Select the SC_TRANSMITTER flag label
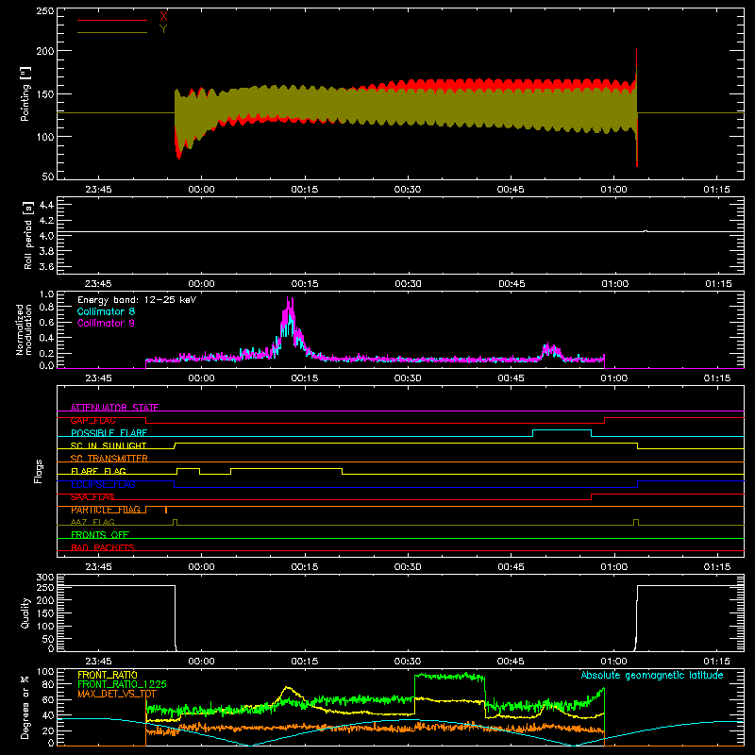755x755 pixels. point(109,458)
